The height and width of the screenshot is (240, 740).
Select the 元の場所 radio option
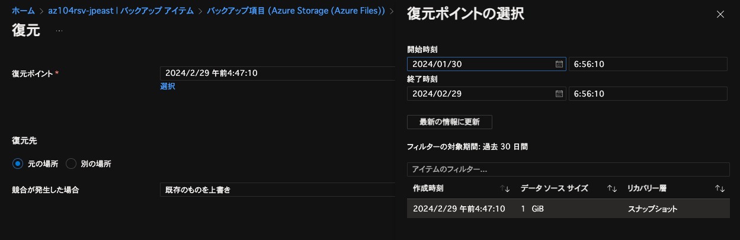tap(18, 164)
